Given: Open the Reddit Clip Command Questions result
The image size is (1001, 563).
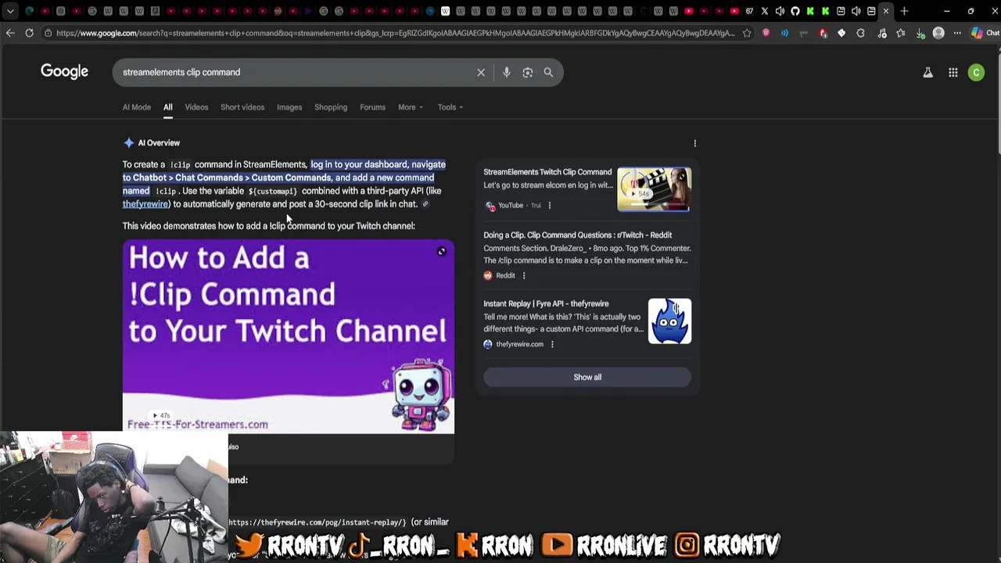Looking at the screenshot, I should coord(577,235).
